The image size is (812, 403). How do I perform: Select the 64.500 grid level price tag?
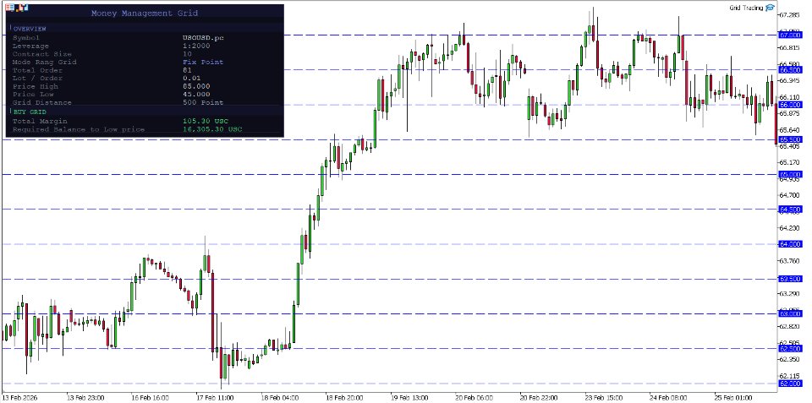[x=791, y=210]
